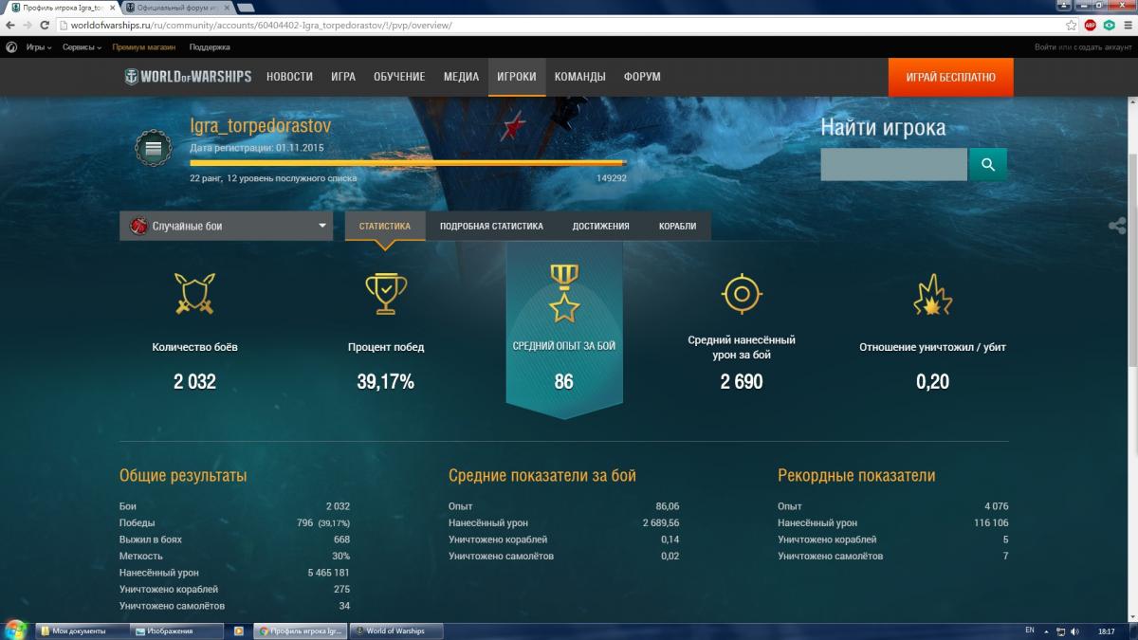Click the green eye extension icon
This screenshot has height=640, width=1138.
coord(1108,25)
